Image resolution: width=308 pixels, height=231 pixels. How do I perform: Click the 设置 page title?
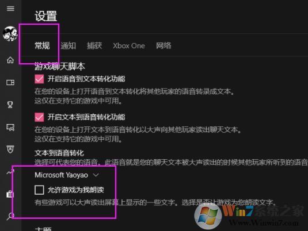coord(46,16)
